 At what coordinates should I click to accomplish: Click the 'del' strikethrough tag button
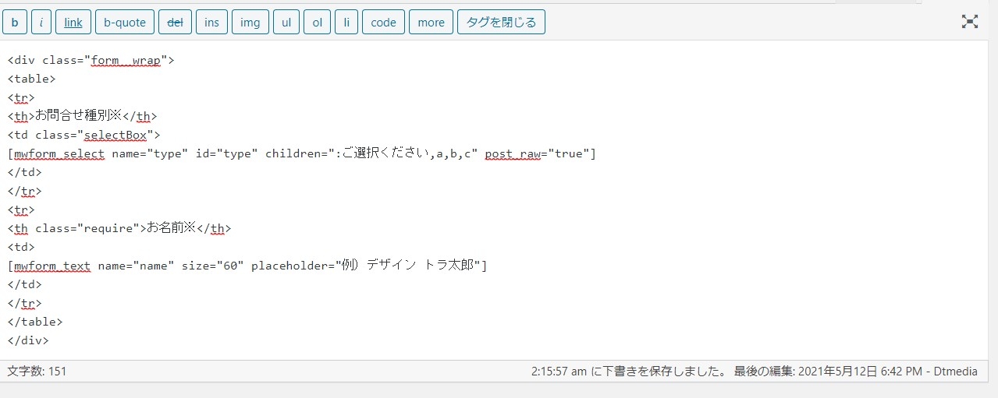pos(175,23)
